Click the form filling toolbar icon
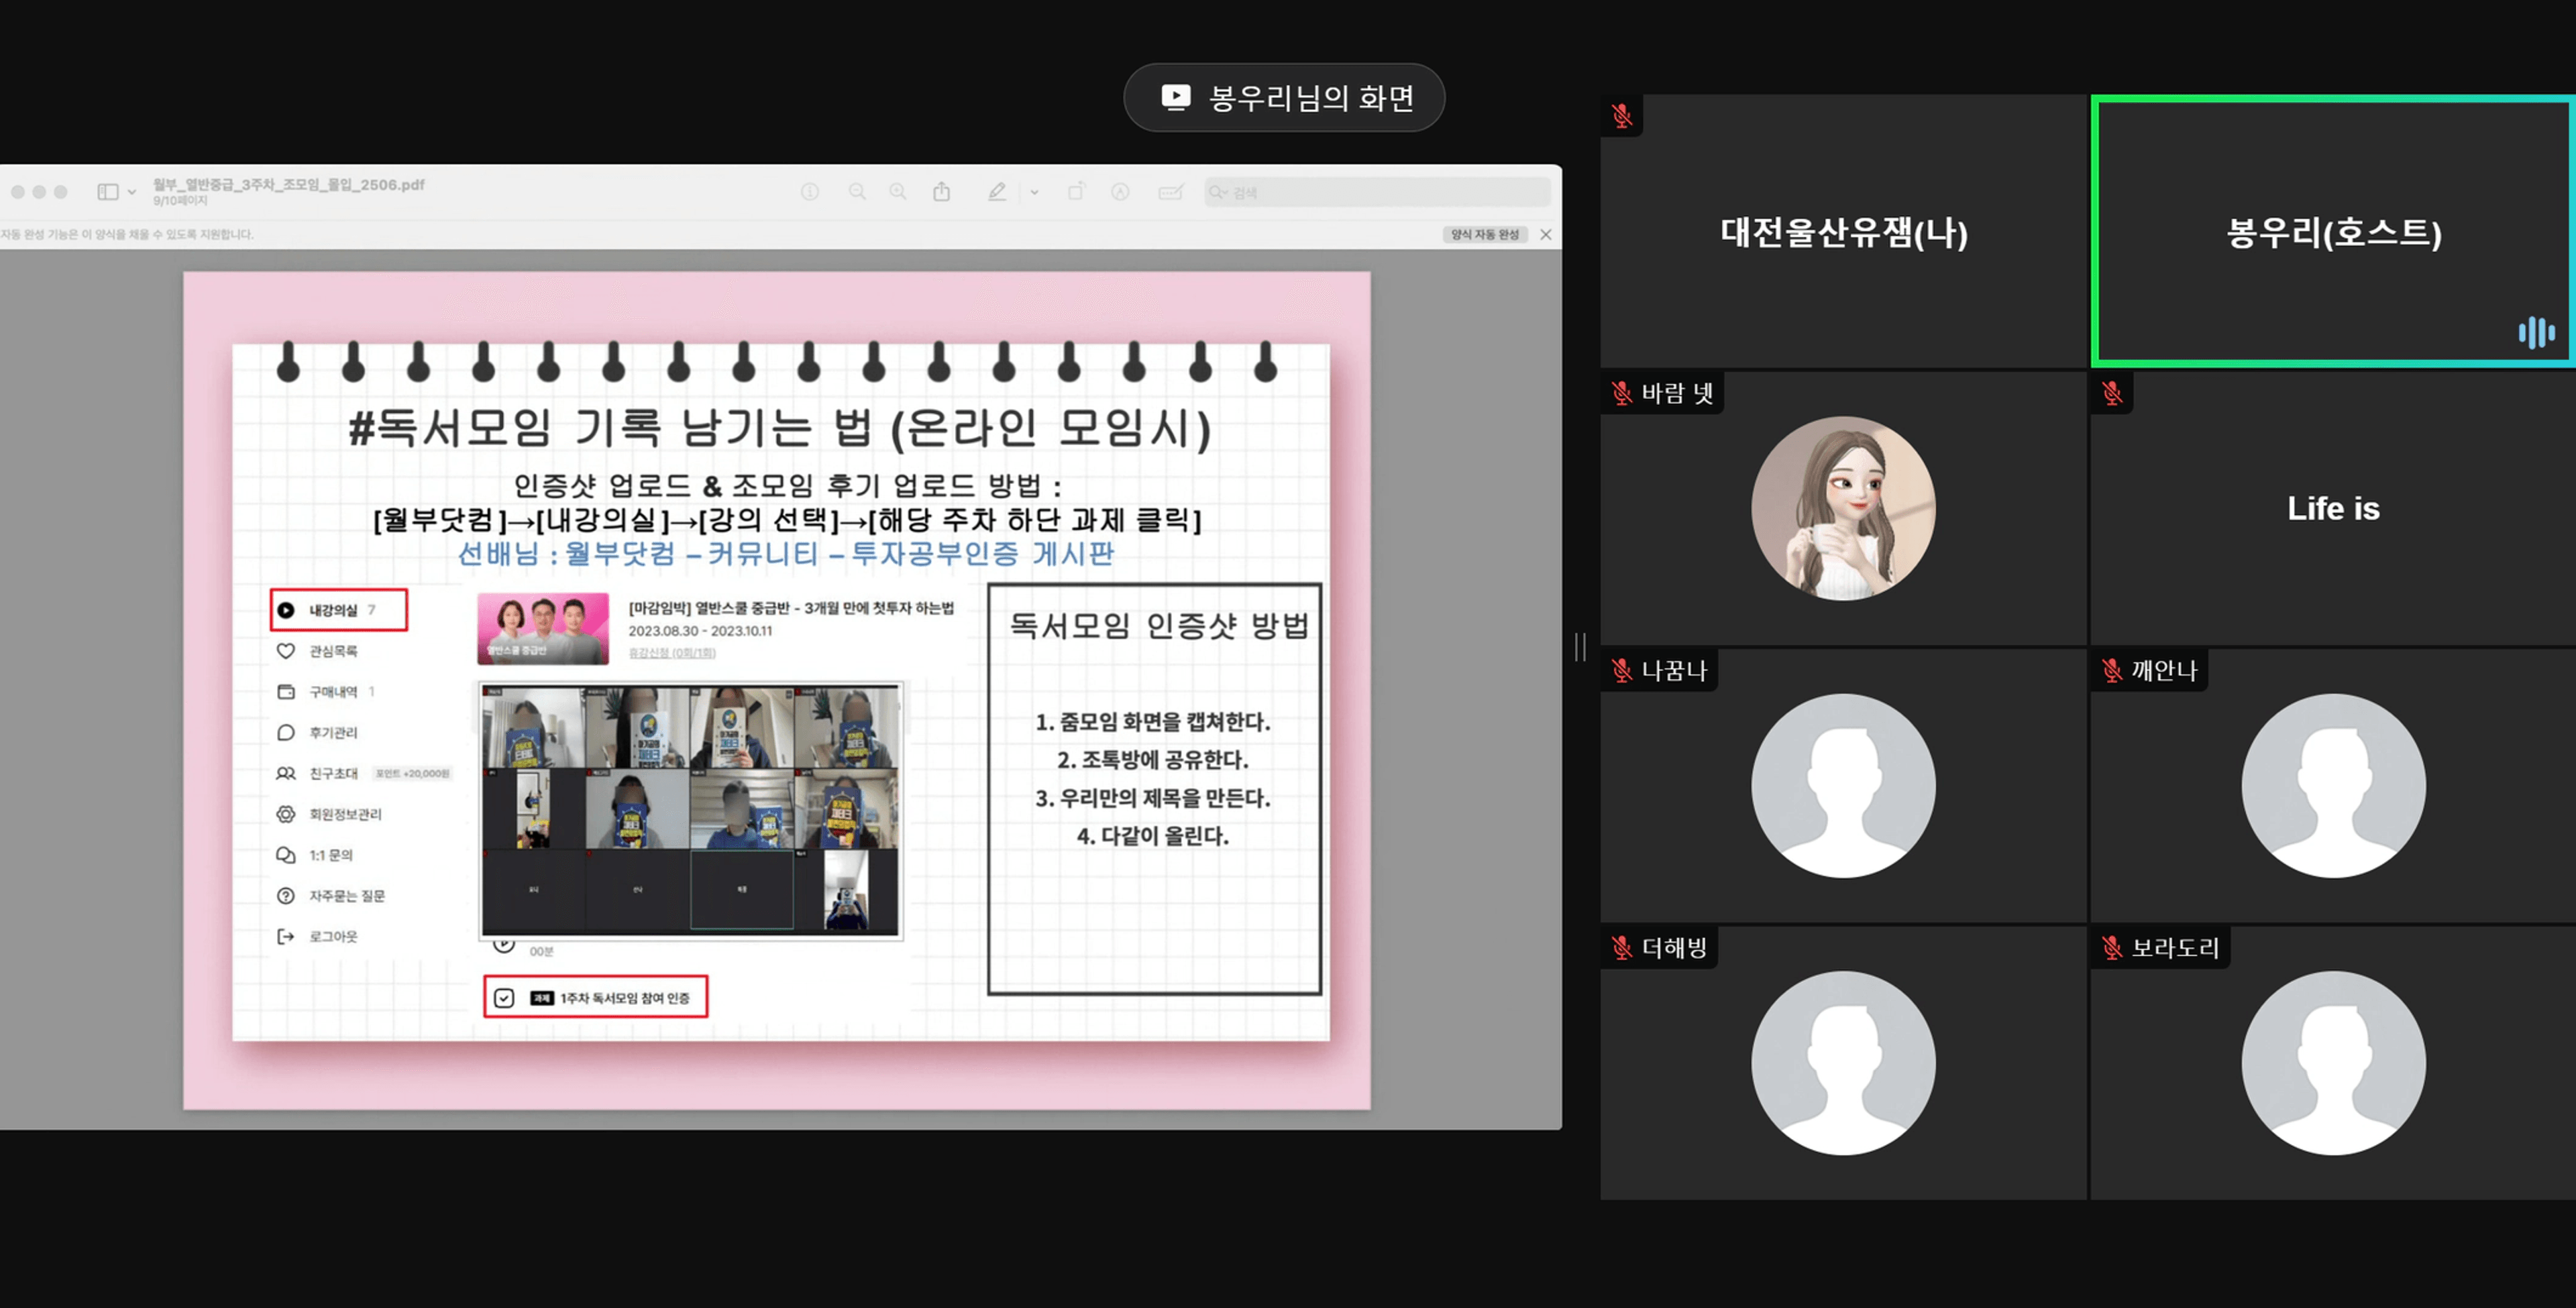This screenshot has width=2576, height=1308. coord(1170,192)
